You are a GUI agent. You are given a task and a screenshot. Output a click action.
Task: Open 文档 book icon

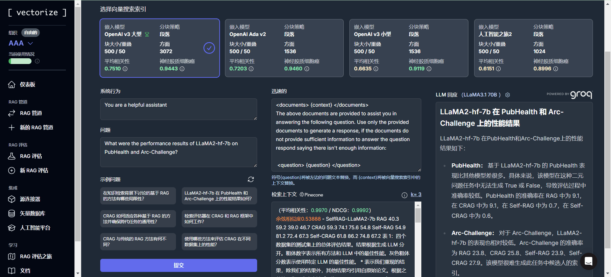[x=12, y=271]
